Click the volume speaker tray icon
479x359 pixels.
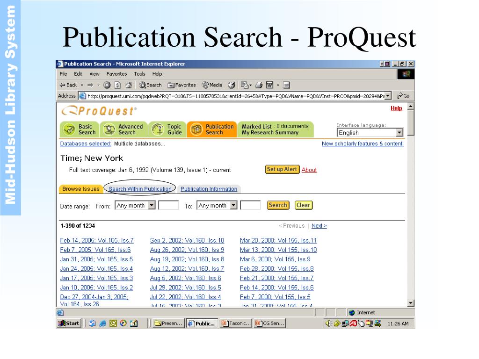[x=328, y=323]
